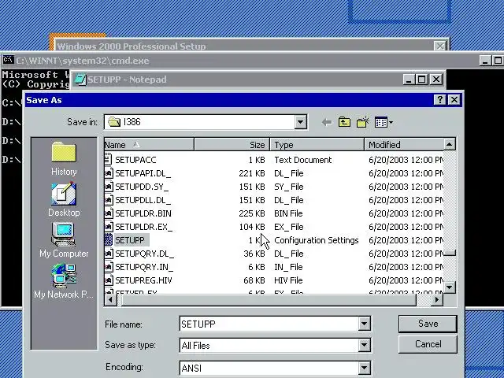504x378 pixels.
Task: Open the View Menu icon dropdown
Action: (x=384, y=123)
